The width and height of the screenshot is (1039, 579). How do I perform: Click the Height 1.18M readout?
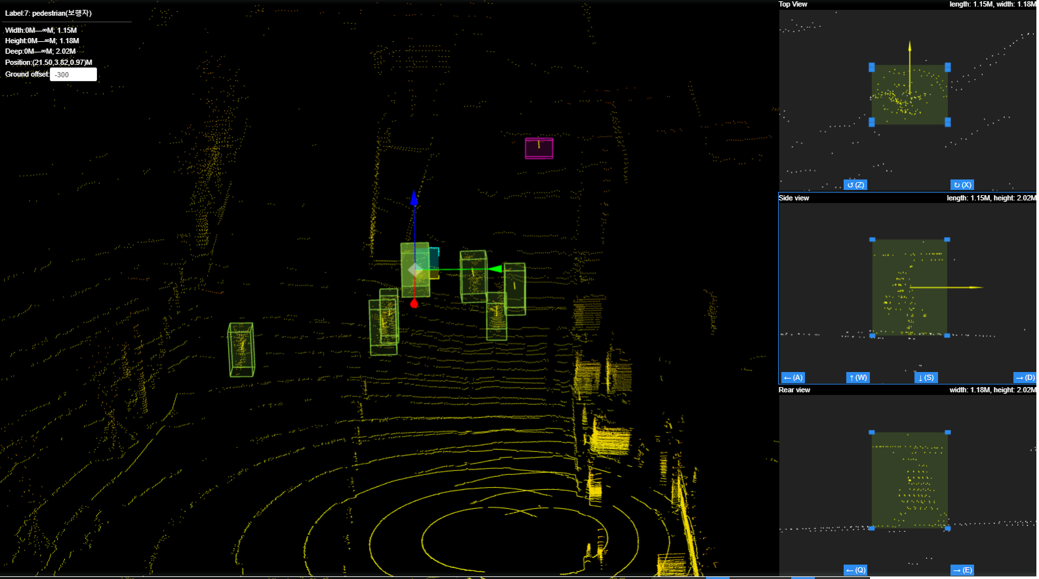(42, 41)
